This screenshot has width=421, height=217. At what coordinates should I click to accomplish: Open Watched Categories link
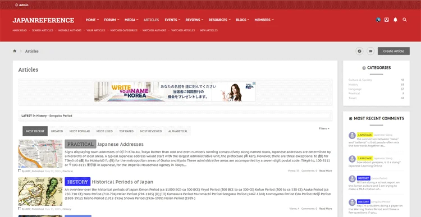pos(124,30)
